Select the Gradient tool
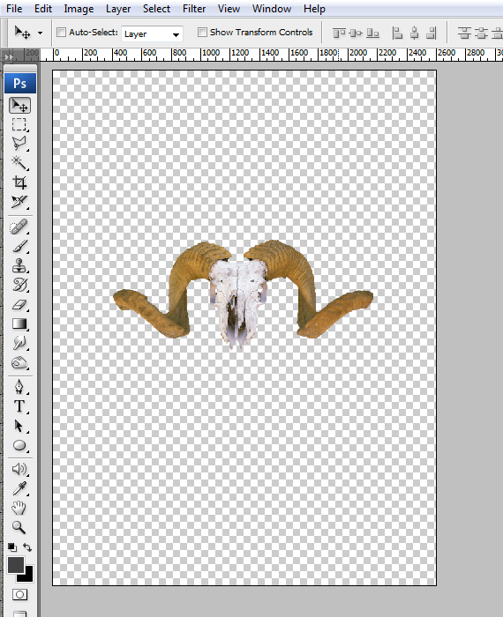 point(19,323)
